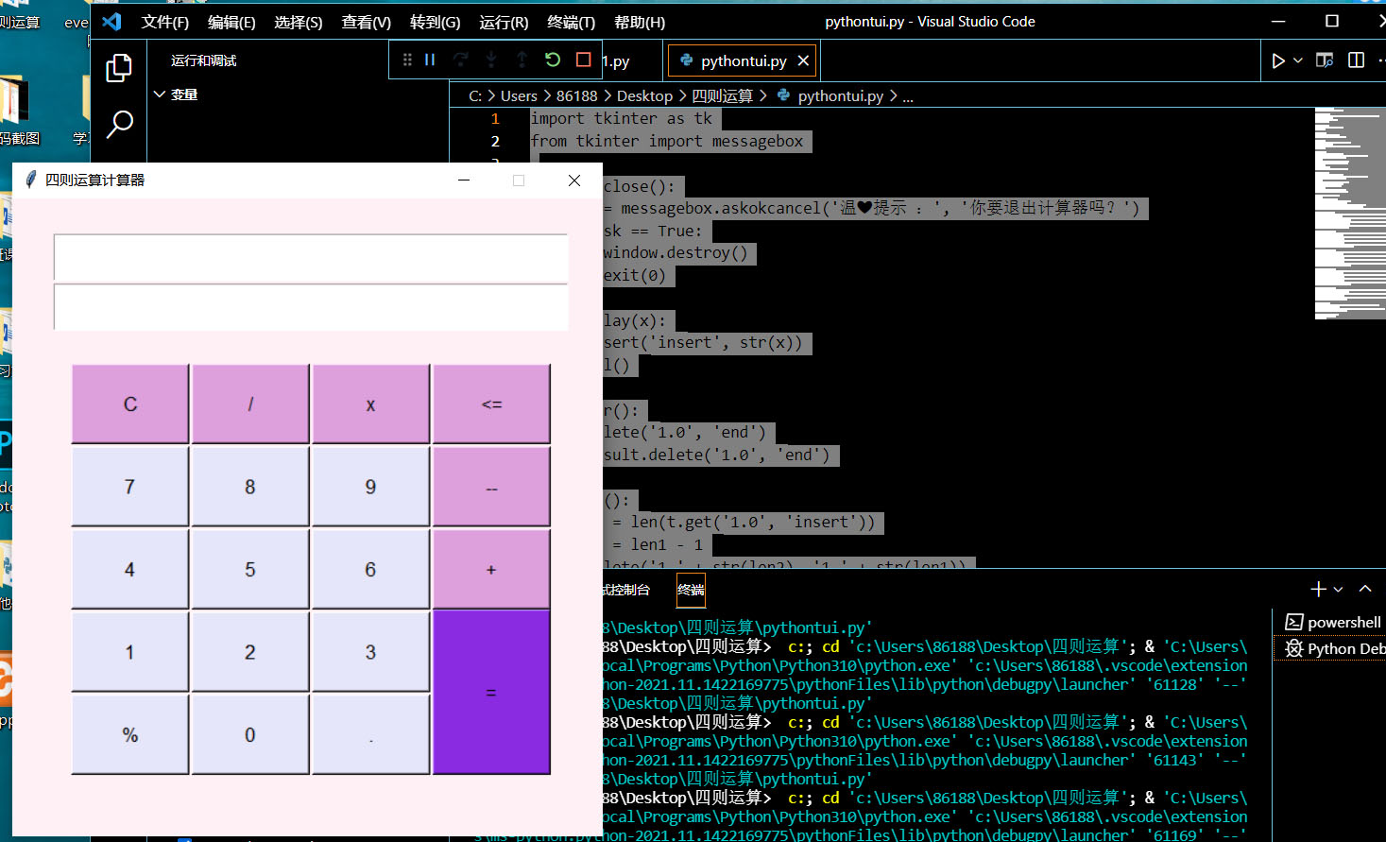Select the pythontui.py editor tab
Screen dimensions: 1386x842
point(744,60)
